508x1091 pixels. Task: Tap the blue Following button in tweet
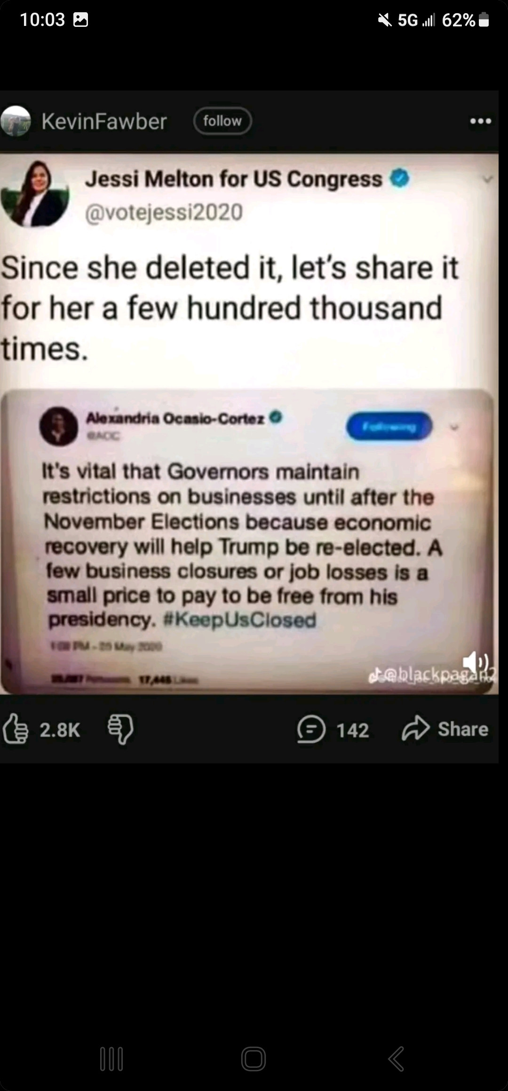tap(389, 427)
